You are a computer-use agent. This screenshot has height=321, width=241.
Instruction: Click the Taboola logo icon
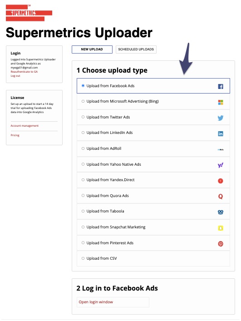pyautogui.click(x=220, y=212)
